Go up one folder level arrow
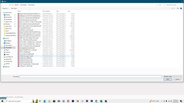 tap(9, 5)
